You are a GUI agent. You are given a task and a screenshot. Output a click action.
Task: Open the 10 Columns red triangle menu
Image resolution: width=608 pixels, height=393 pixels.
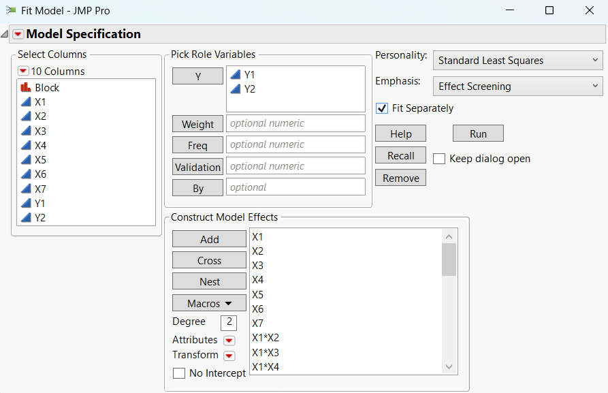22,71
